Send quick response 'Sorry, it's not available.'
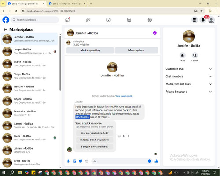Viewport: 220px width, 176px height. [x=95, y=147]
